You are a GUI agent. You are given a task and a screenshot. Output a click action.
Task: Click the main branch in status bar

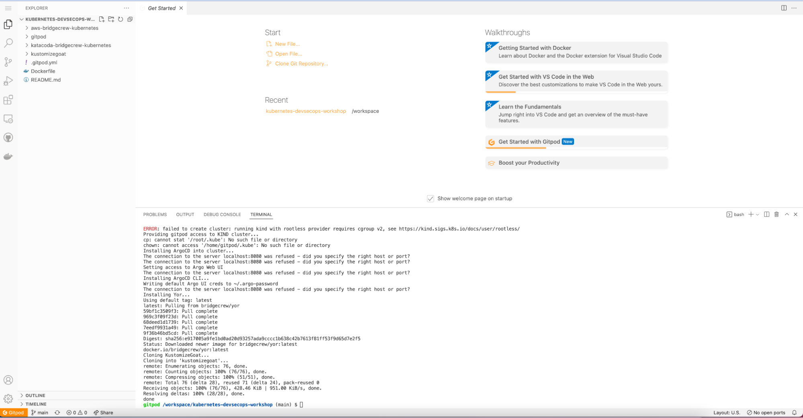point(40,413)
